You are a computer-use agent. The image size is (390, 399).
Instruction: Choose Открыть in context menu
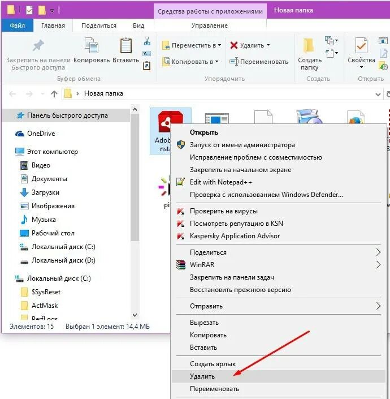click(279, 132)
